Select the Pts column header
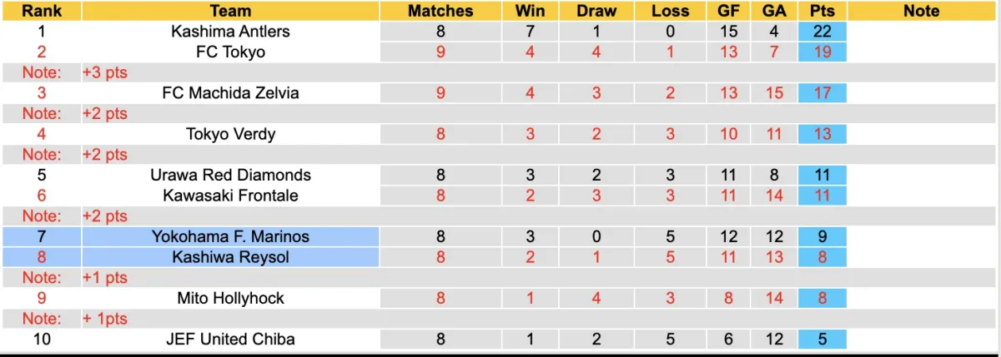This screenshot has height=357, width=1001. (822, 11)
